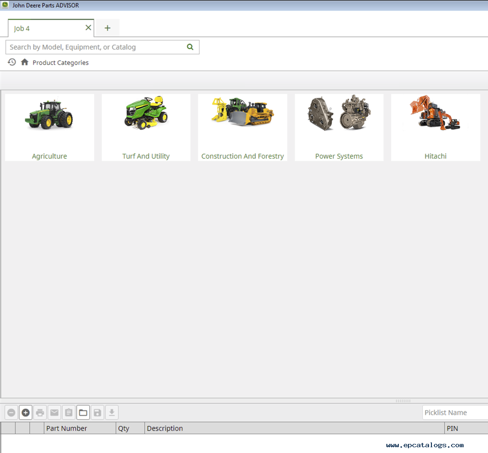The width and height of the screenshot is (488, 453).
Task: Click the clipboard icon in picklist toolbar
Action: coord(69,413)
